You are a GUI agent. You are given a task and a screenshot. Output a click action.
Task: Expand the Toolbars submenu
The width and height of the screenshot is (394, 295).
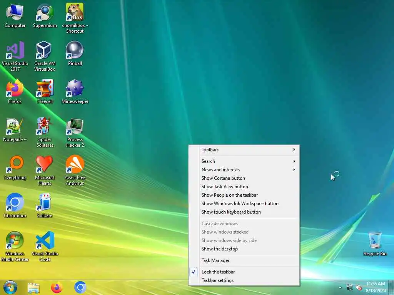tap(244, 150)
